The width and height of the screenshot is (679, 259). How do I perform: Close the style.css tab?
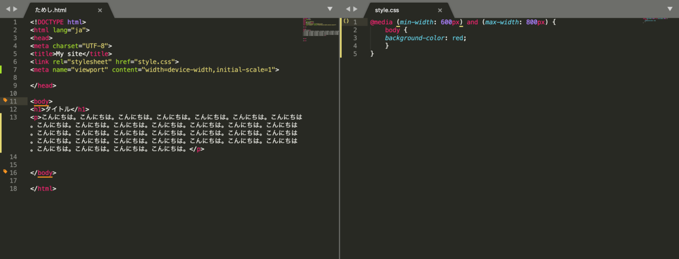[439, 10]
